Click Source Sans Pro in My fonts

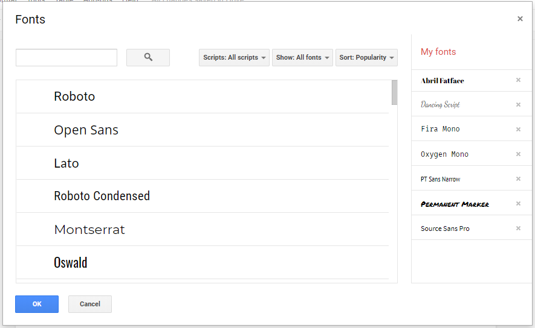[x=445, y=229]
